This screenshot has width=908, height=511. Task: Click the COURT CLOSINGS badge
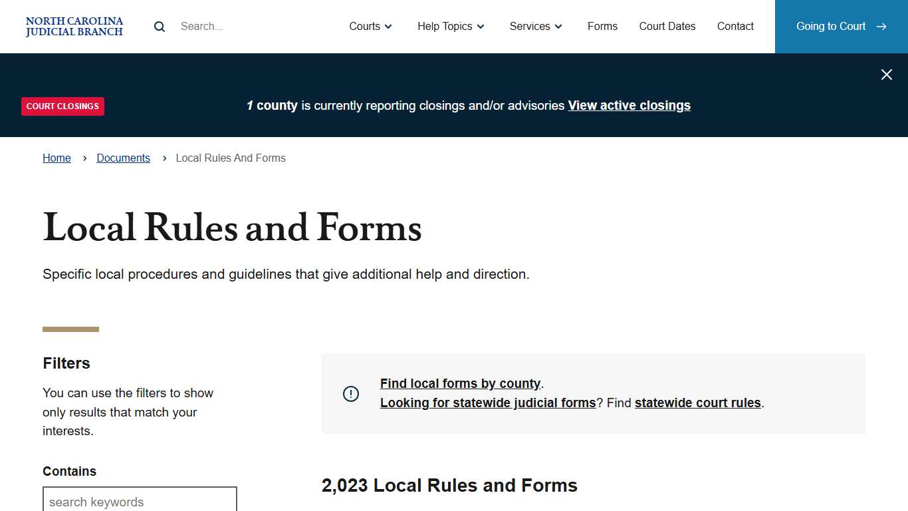tap(62, 106)
